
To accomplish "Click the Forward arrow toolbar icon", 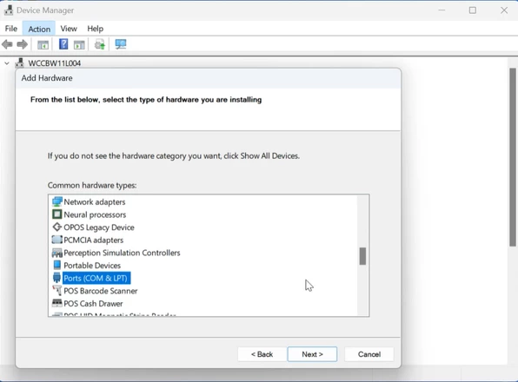I will coord(22,44).
